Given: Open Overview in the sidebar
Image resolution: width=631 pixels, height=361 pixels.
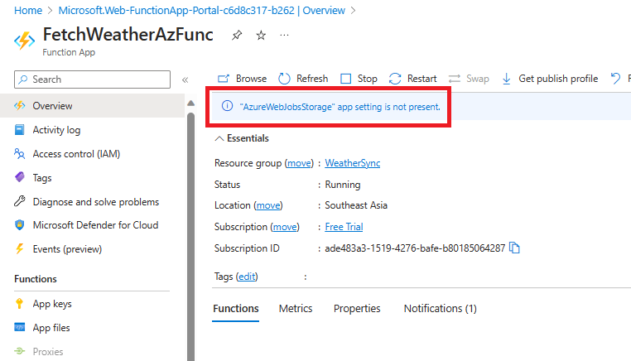Looking at the screenshot, I should pos(92,106).
